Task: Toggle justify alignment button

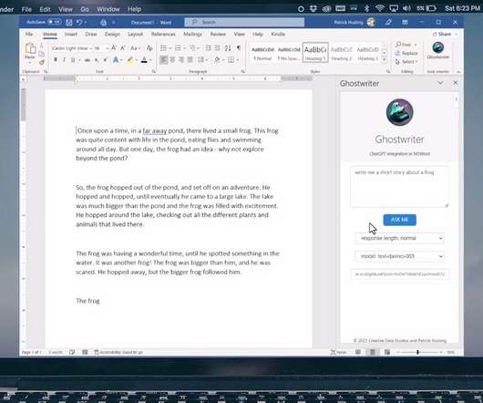Action: coord(190,60)
